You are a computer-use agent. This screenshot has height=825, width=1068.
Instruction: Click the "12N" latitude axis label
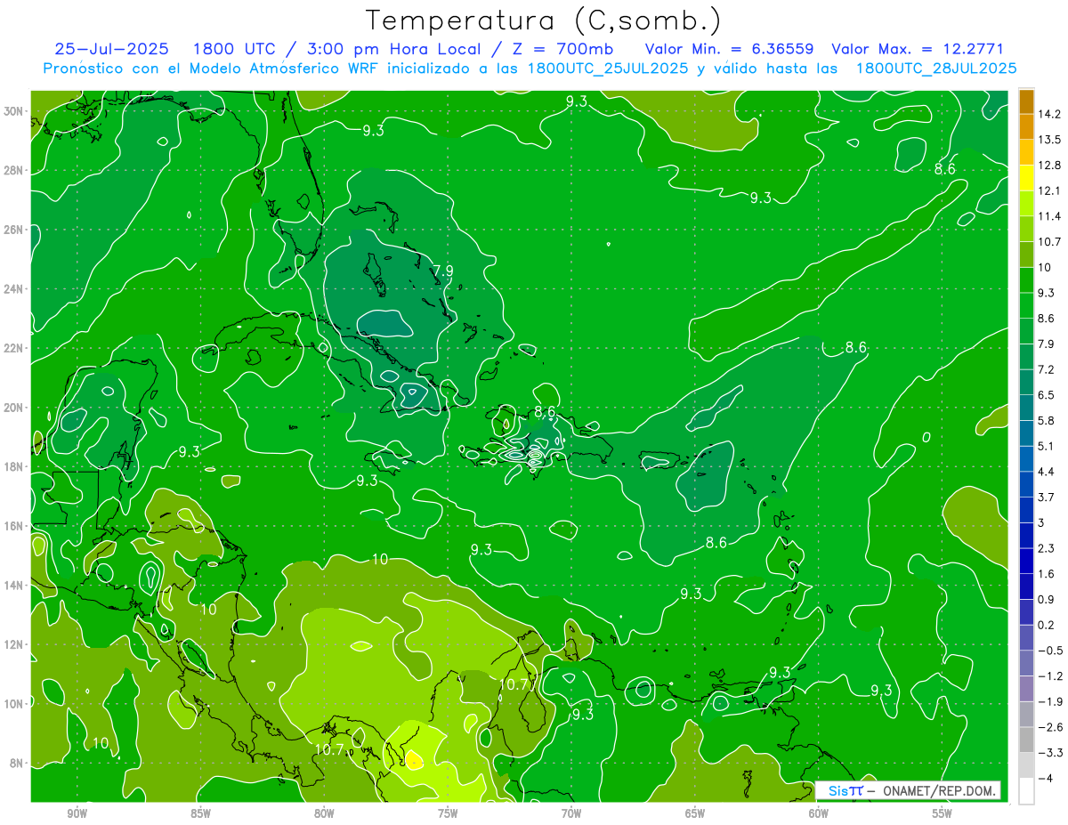click(x=15, y=644)
